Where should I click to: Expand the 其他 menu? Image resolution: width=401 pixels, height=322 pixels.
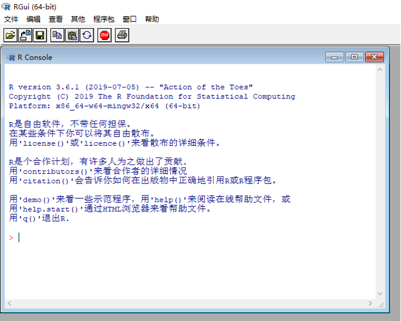coord(78,19)
